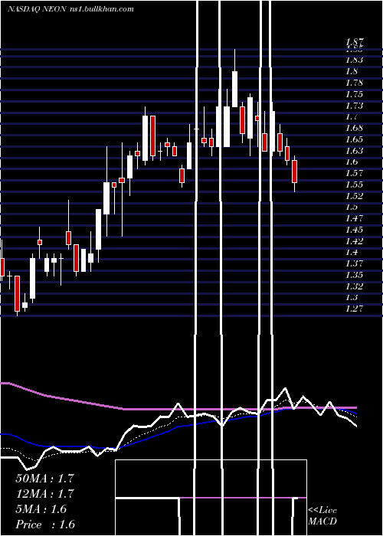This screenshot has height=536, width=383.
Task: Select the 1.8 price axis label
Action: click(x=352, y=71)
